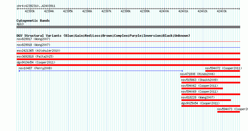Click the red nsv594062 loss bar
Screen dimensions: 248x131
[202, 88]
